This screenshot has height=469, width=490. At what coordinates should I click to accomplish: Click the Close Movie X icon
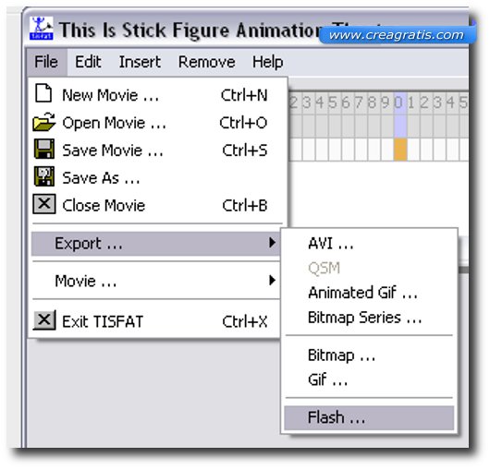(x=44, y=204)
